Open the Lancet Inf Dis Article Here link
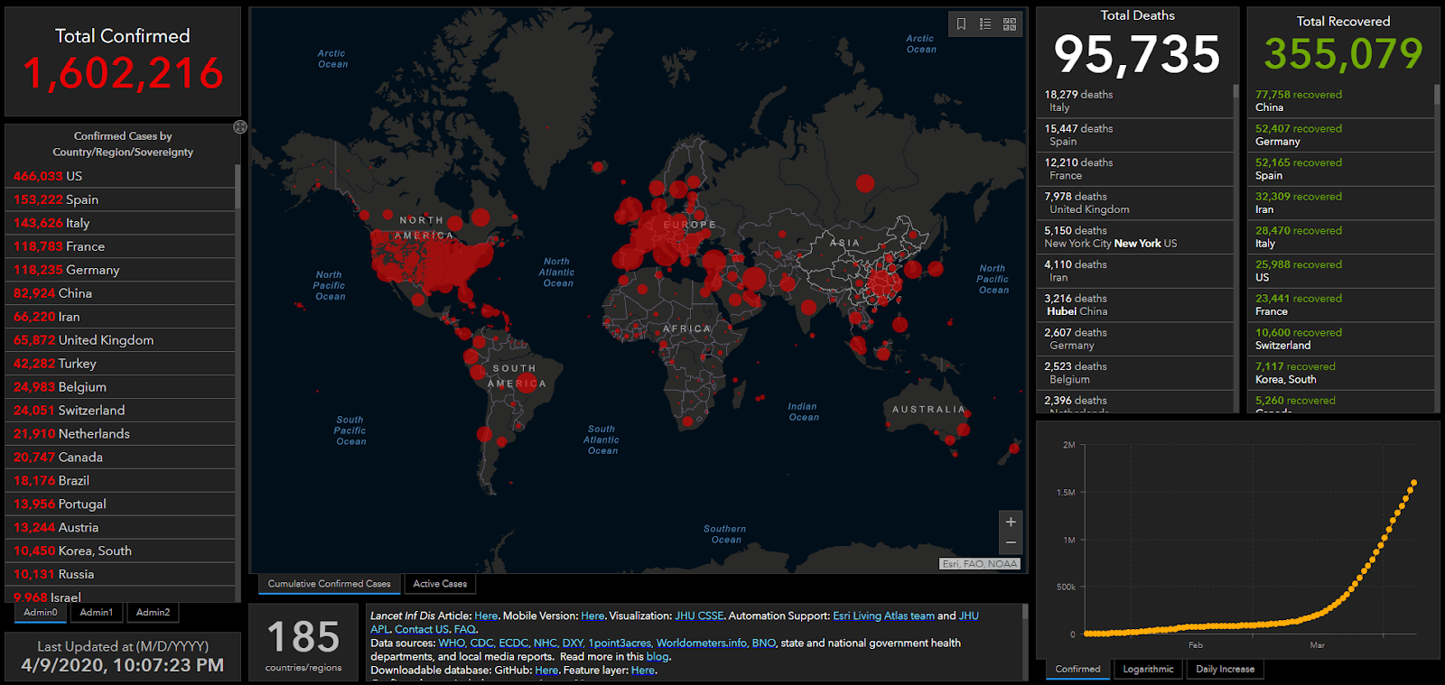The height and width of the screenshot is (685, 1445). tap(486, 616)
